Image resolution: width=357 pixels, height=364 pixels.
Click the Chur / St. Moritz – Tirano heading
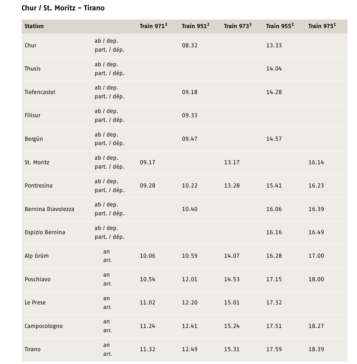point(63,8)
